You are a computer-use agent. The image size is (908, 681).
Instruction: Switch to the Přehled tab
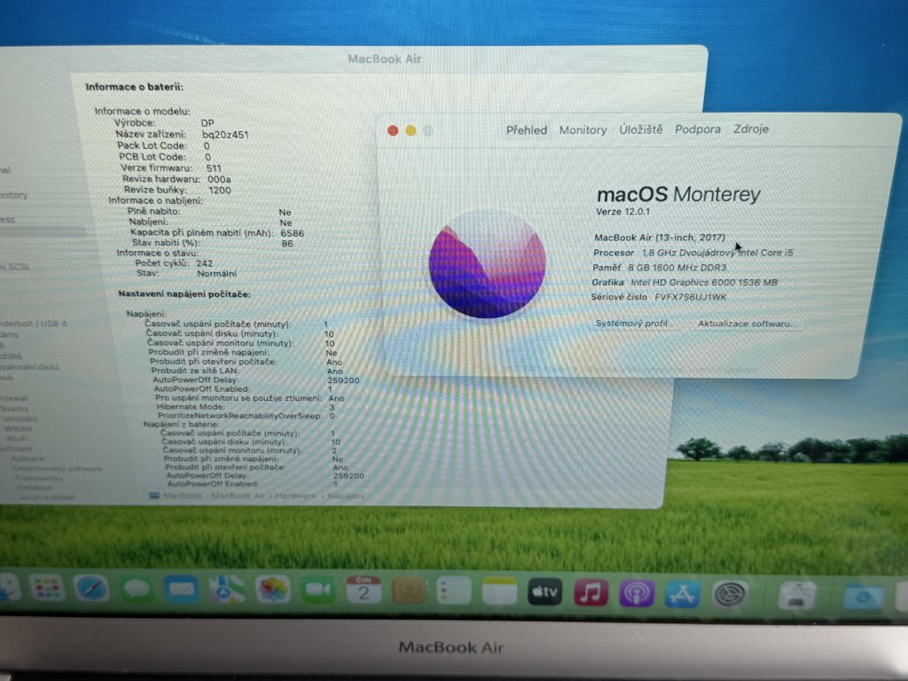click(x=527, y=130)
